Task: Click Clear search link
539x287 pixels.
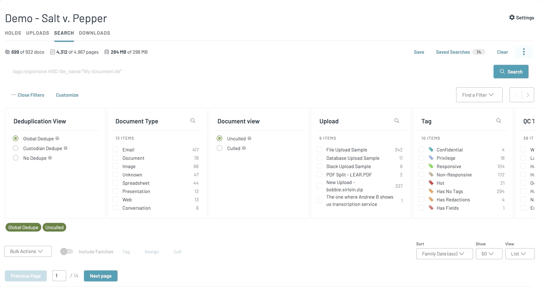Action: coord(502,52)
